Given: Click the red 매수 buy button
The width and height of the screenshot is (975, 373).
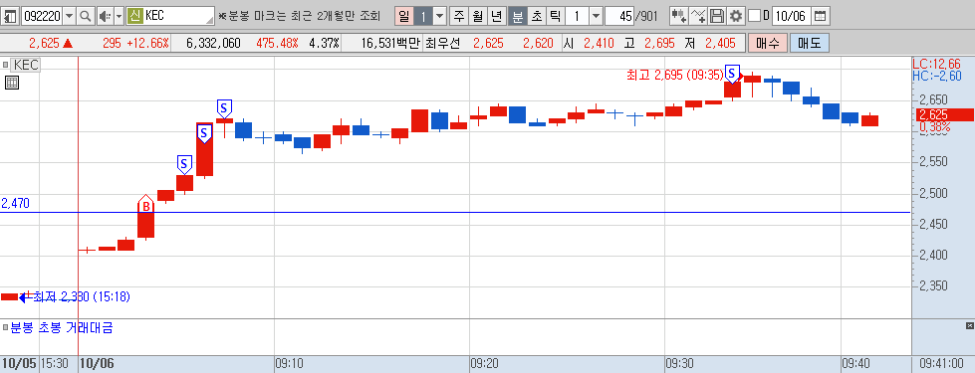Looking at the screenshot, I should coord(767,43).
